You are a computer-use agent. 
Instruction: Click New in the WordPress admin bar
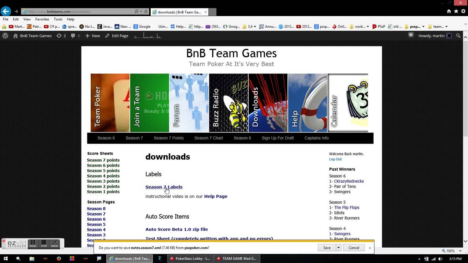93,36
